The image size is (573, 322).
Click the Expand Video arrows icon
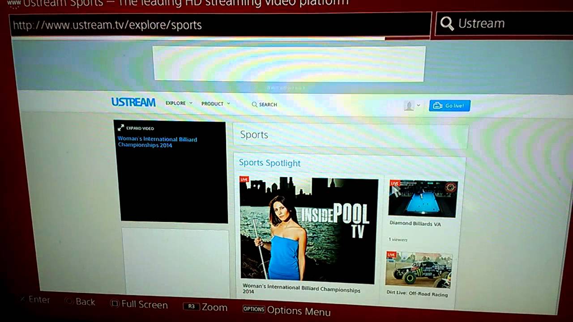tap(121, 128)
